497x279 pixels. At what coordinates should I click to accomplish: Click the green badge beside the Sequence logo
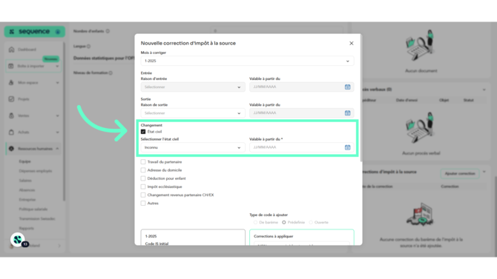[x=58, y=32]
